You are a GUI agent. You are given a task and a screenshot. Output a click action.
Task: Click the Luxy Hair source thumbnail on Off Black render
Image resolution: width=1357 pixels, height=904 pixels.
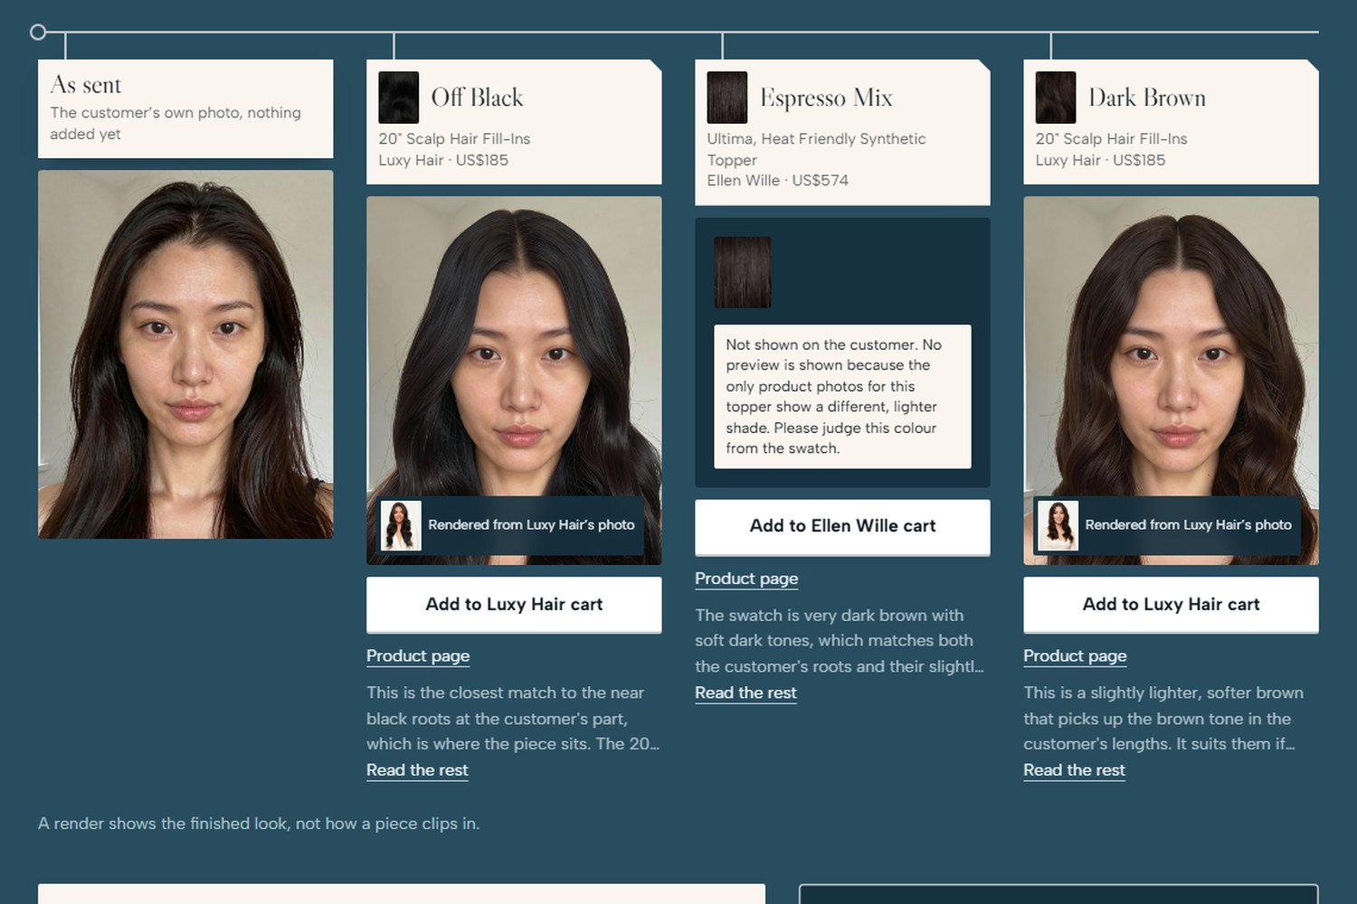click(x=401, y=525)
